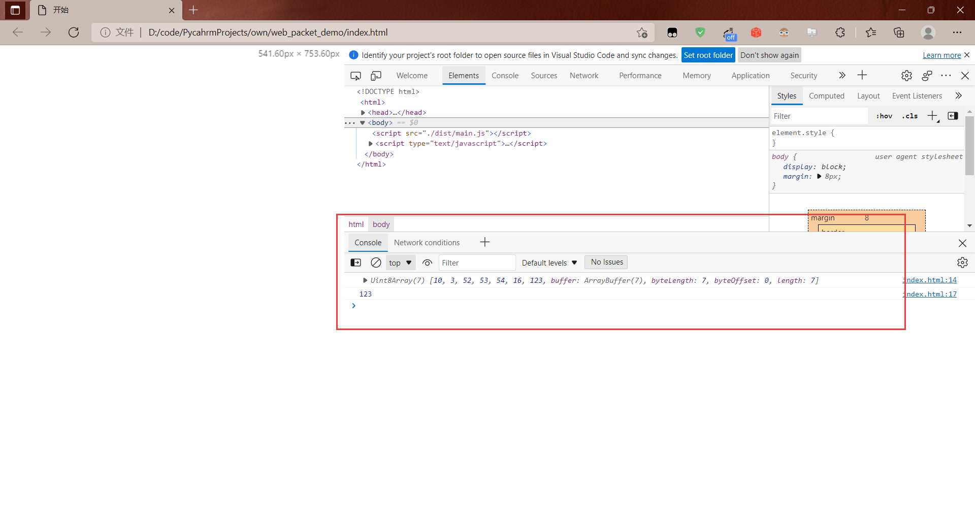Open the Sources tab
The height and width of the screenshot is (523, 975).
coord(544,76)
